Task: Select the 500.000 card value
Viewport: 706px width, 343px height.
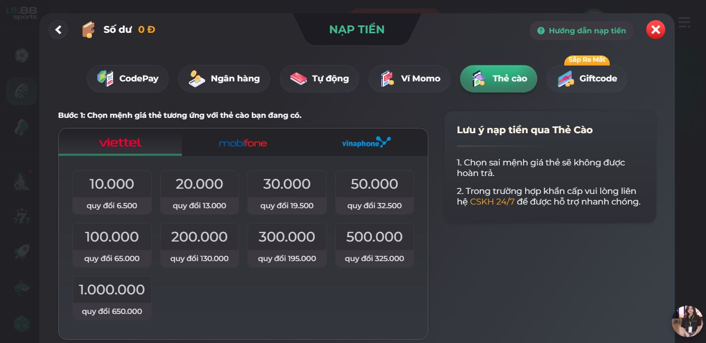Action: (374, 245)
